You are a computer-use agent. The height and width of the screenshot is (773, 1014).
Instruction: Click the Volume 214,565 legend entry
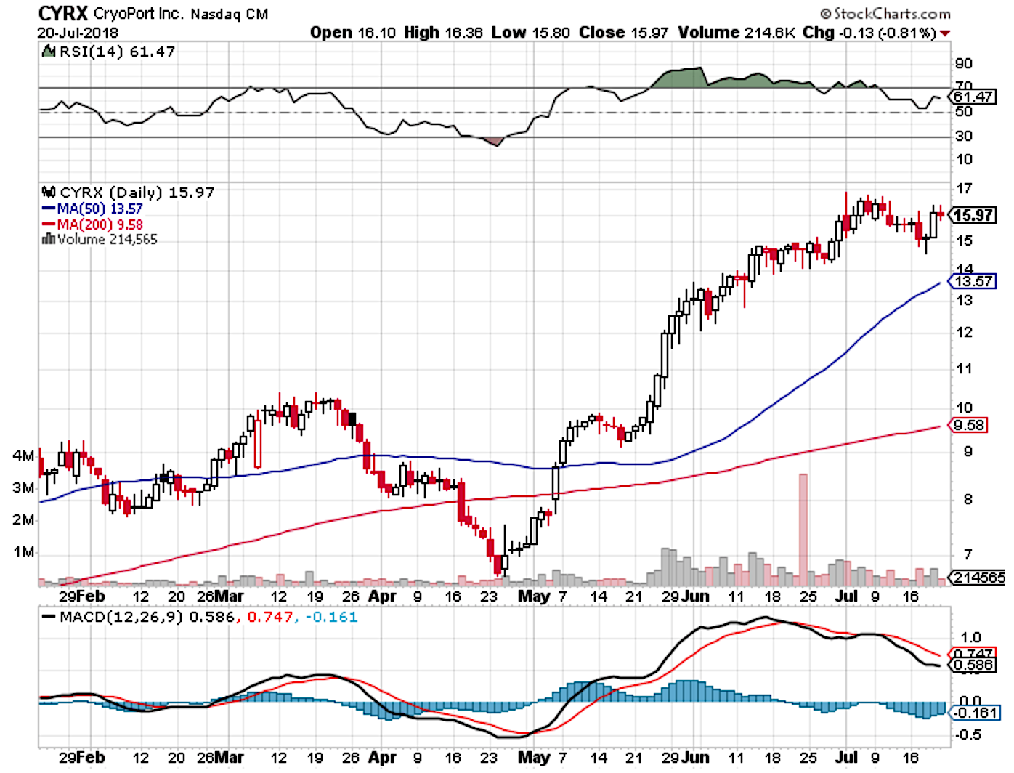(107, 239)
